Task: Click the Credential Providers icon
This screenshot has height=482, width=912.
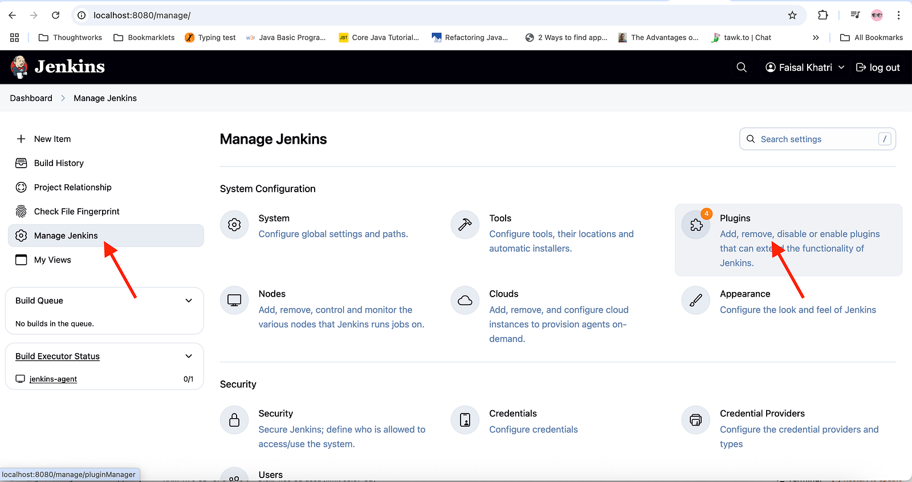Action: (696, 420)
